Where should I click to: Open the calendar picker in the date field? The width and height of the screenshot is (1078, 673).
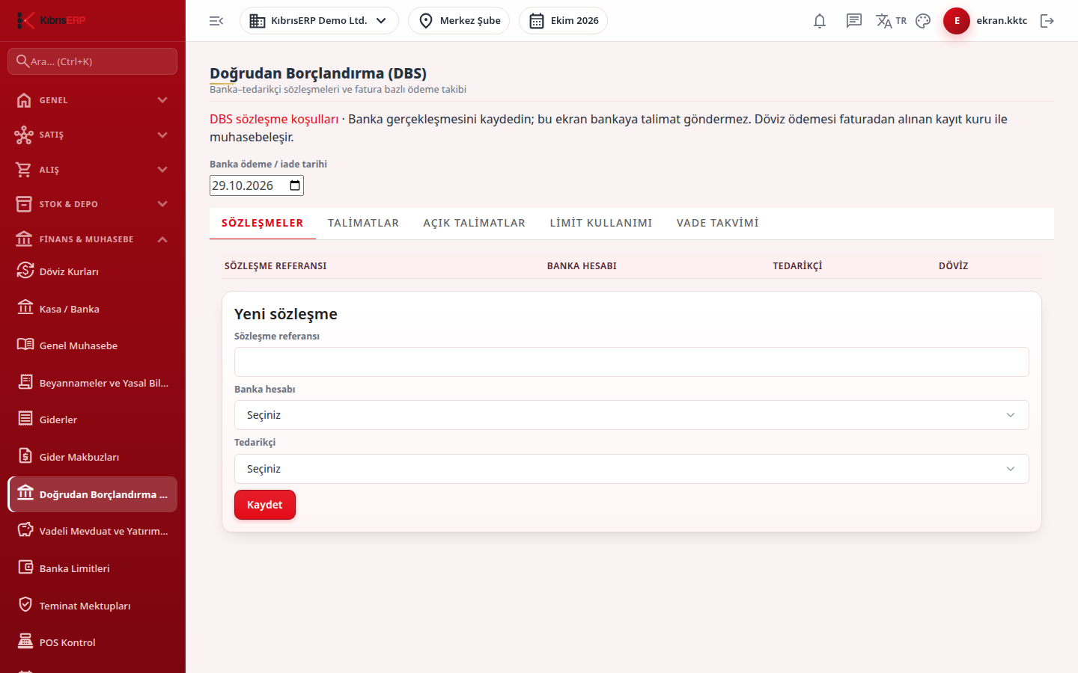295,185
